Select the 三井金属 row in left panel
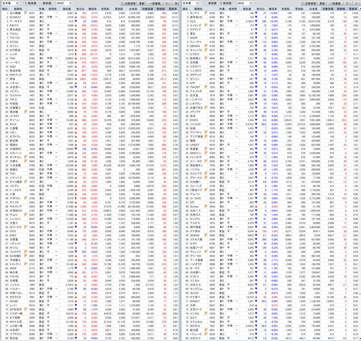The width and height of the screenshot is (361, 341). [90, 165]
